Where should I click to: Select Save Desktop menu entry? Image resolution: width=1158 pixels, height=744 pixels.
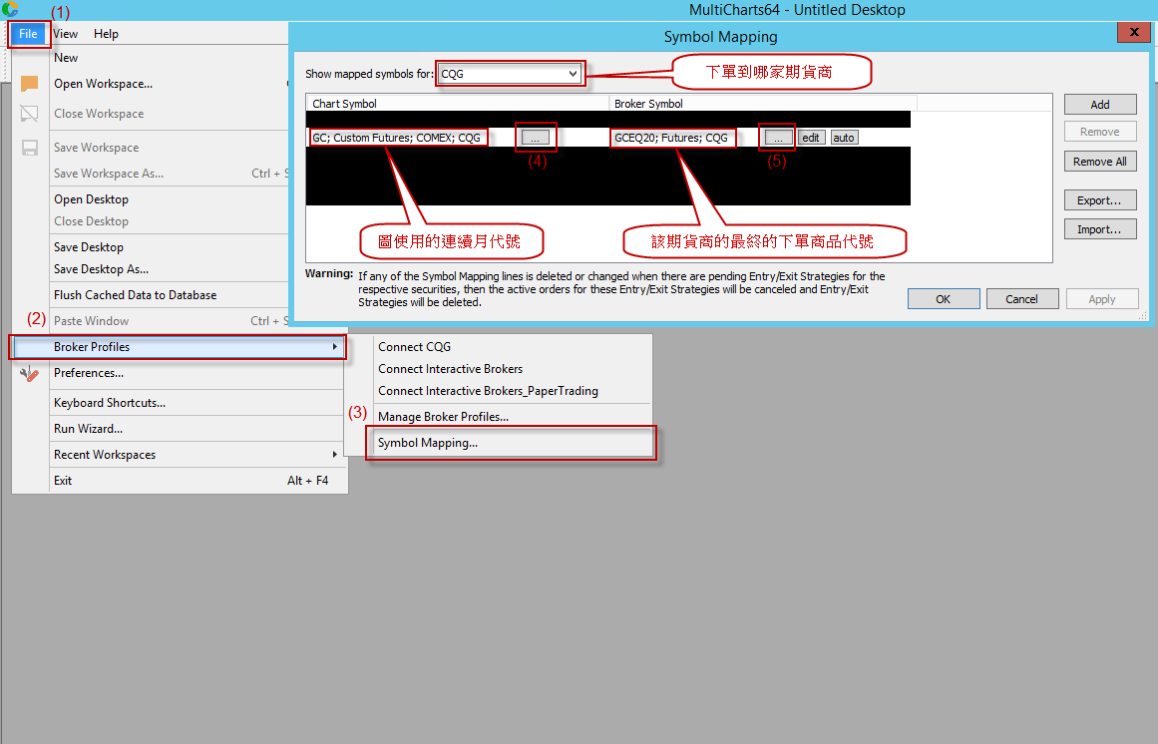click(89, 247)
